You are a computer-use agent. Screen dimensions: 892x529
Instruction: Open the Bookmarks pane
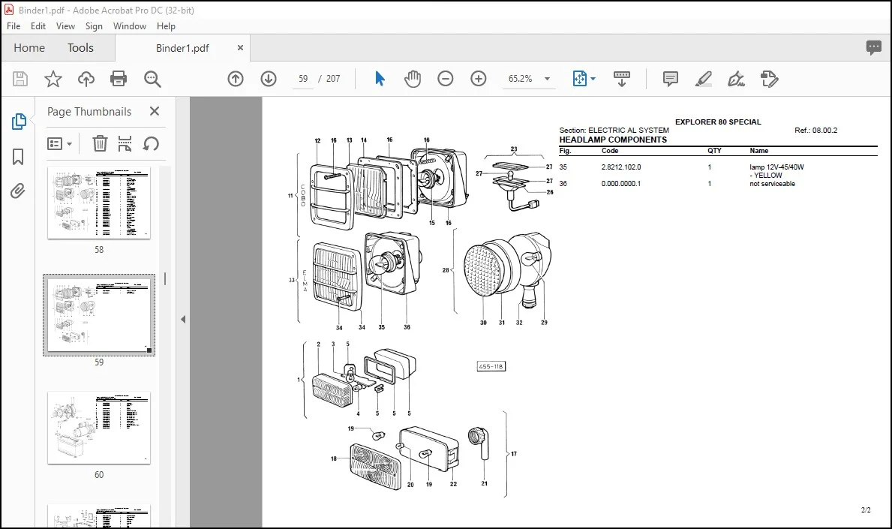pyautogui.click(x=18, y=157)
